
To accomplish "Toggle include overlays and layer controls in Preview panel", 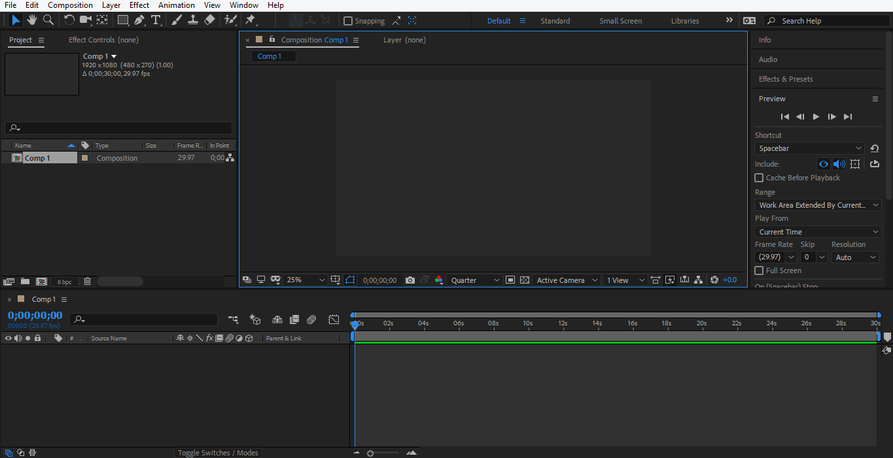I will [x=855, y=164].
